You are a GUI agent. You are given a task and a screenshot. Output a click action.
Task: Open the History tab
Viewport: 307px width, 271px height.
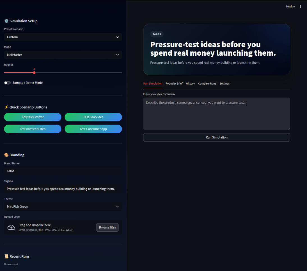(x=190, y=83)
